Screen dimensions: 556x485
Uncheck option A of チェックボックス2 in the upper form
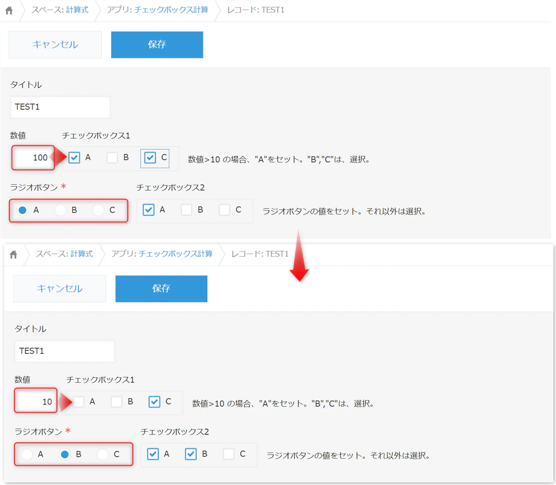tap(149, 210)
